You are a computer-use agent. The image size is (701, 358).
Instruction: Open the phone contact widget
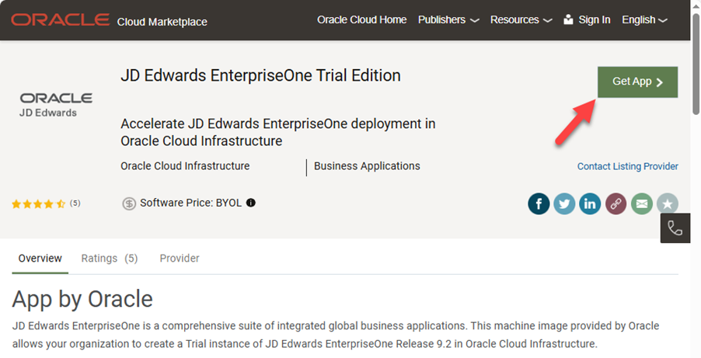(675, 228)
